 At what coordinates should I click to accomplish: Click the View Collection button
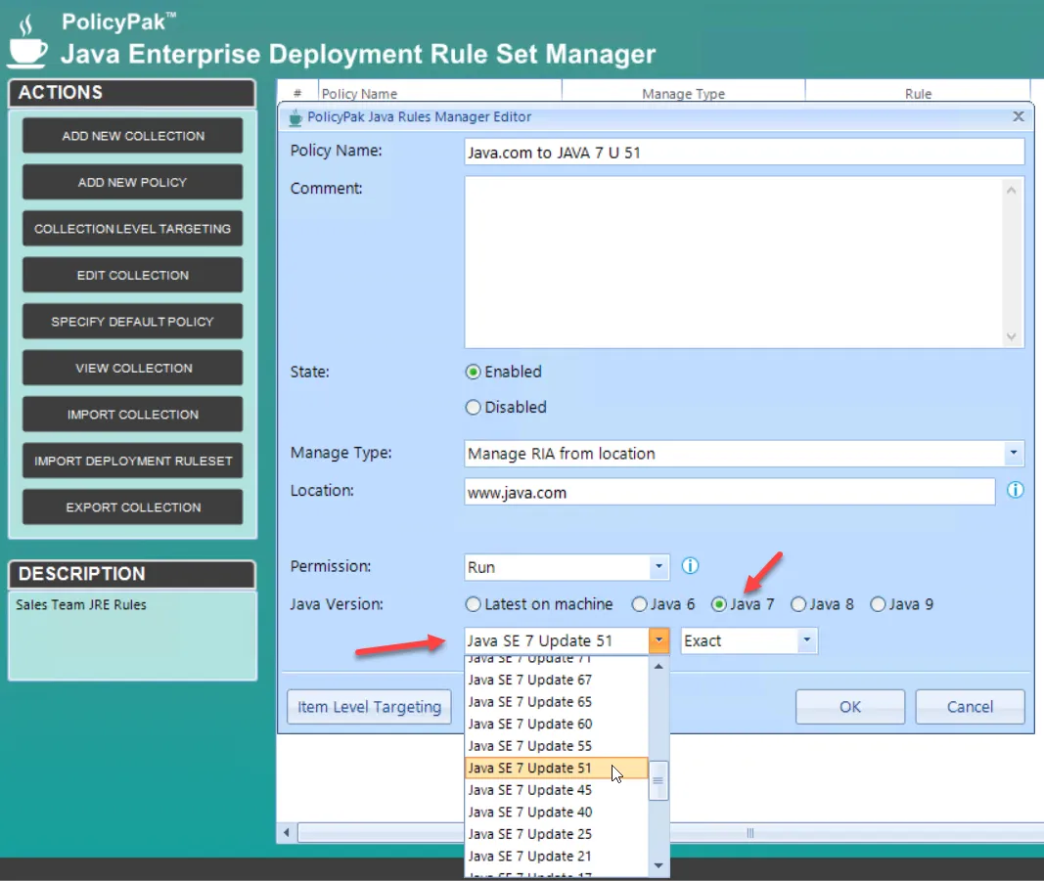132,368
